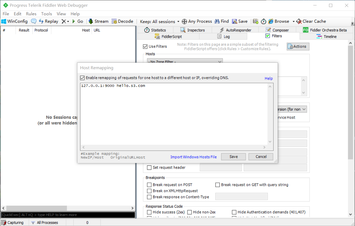This screenshot has width=355, height=226.
Task: Click the Go resume button
Action: tap(77, 21)
